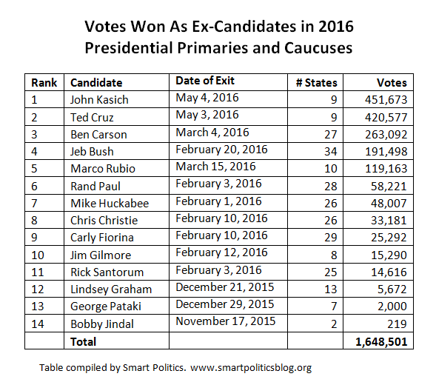
Task: Click Bobby Jindal's votes value 219
Action: (x=397, y=324)
